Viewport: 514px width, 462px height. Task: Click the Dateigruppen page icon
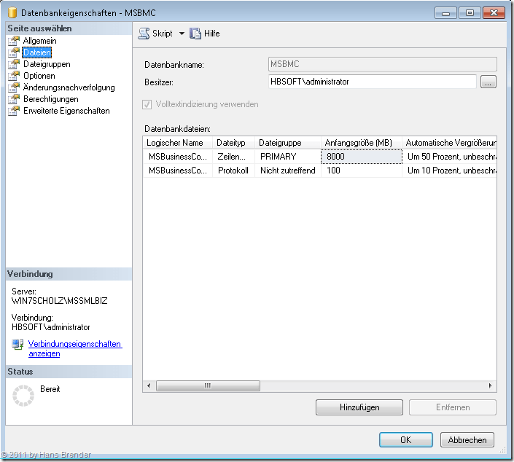(14, 64)
